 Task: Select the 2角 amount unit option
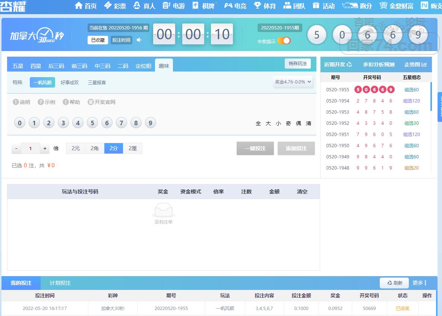95,148
